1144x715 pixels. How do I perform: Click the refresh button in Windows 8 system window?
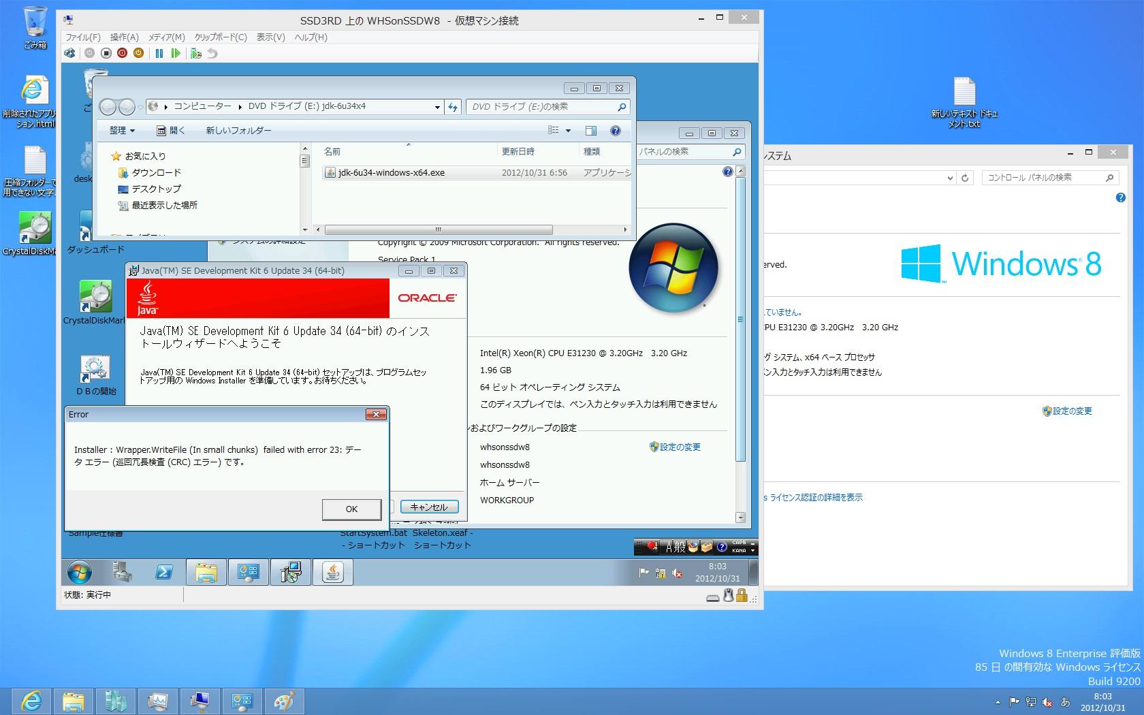965,178
